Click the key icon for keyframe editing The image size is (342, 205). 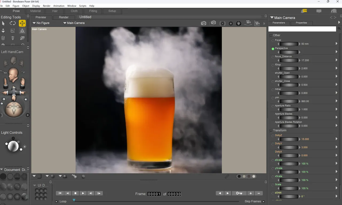click(x=239, y=193)
